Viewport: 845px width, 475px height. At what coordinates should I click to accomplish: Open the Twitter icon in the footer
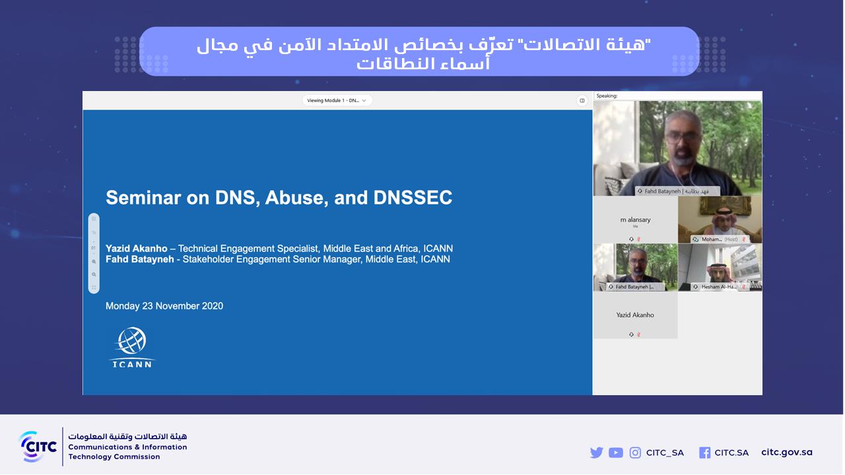(x=597, y=453)
